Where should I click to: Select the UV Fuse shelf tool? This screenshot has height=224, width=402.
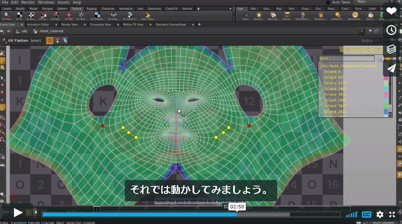[43, 16]
